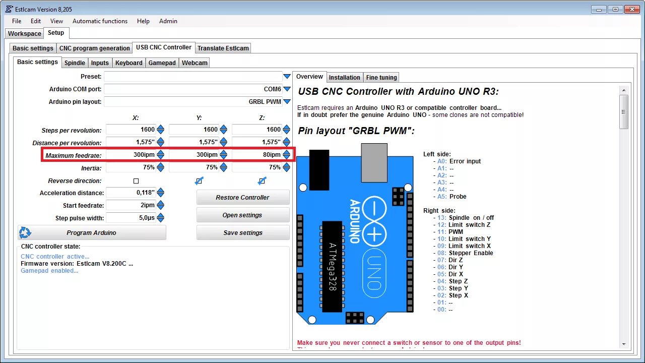Screen dimensions: 645x363
Task: Click the overview scrollbar up arrow
Action: tap(624, 90)
